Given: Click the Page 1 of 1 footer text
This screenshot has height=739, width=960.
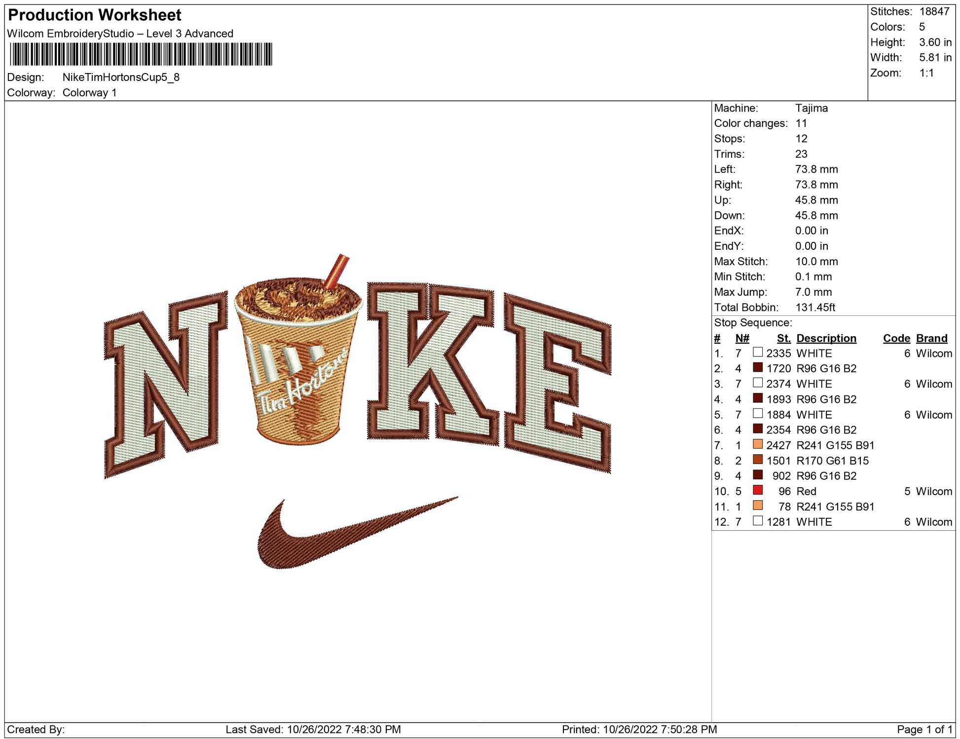Looking at the screenshot, I should (x=924, y=729).
